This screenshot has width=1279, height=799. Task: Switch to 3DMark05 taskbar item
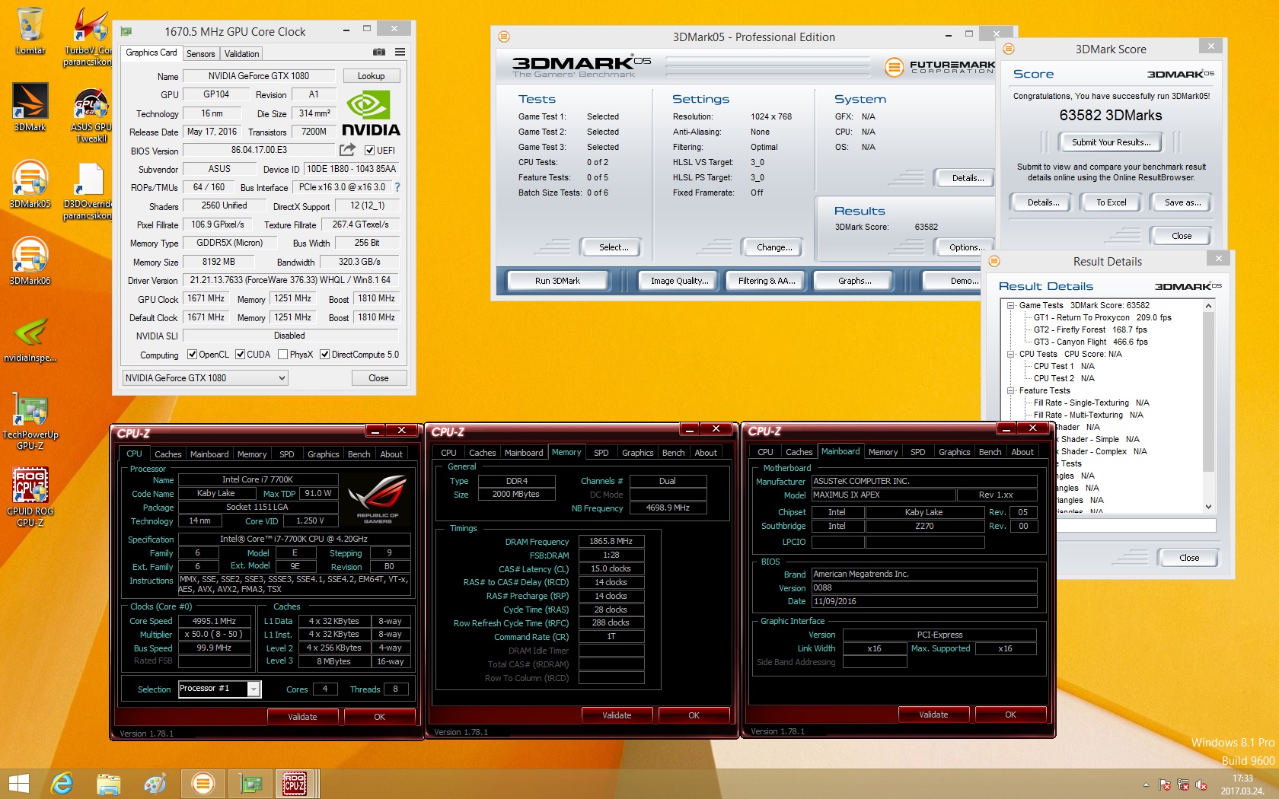pos(203,783)
